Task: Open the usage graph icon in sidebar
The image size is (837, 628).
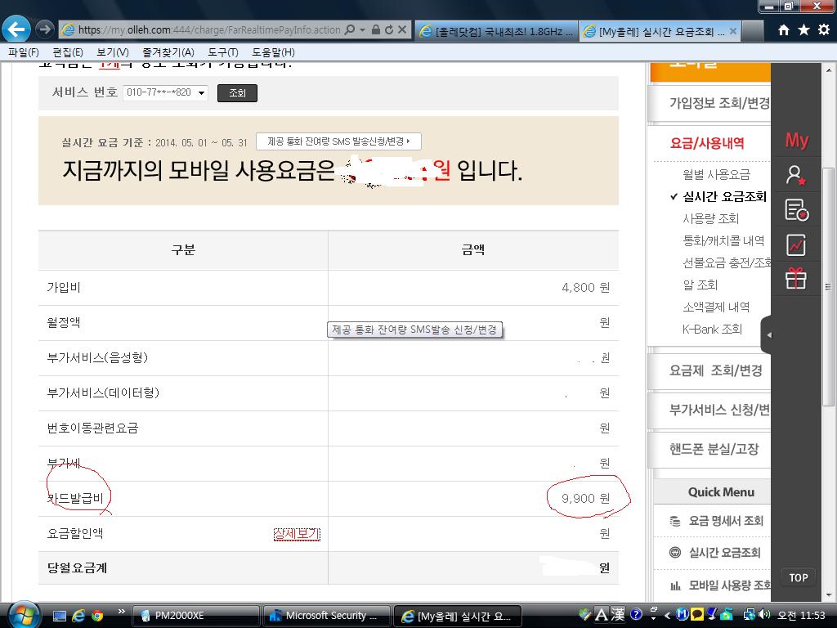Action: click(795, 244)
